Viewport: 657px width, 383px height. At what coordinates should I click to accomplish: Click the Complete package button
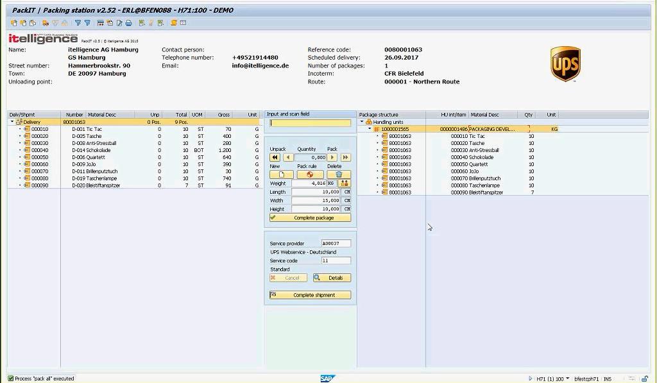pos(310,218)
